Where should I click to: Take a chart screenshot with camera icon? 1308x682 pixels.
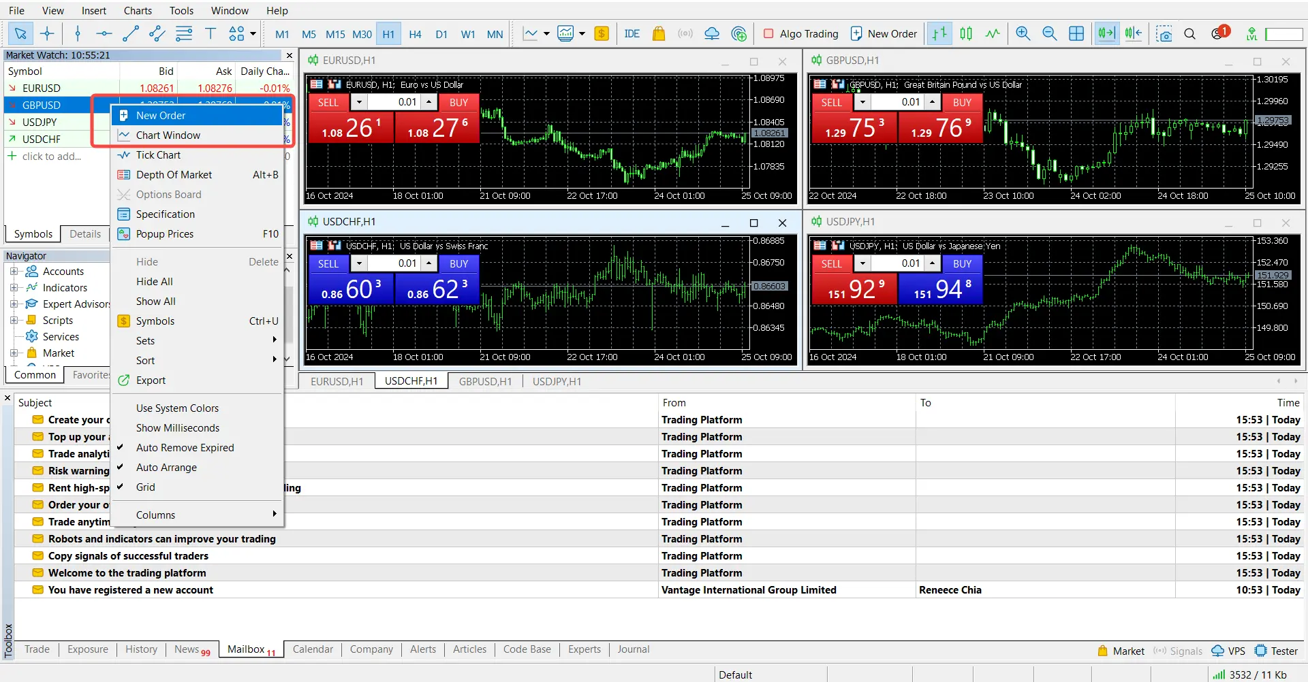click(x=1164, y=34)
